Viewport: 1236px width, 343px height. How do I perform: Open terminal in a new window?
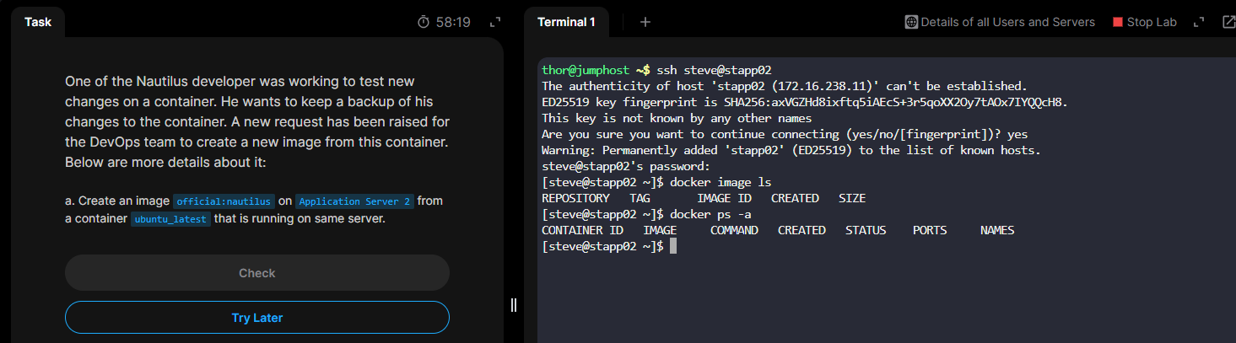(x=1228, y=23)
